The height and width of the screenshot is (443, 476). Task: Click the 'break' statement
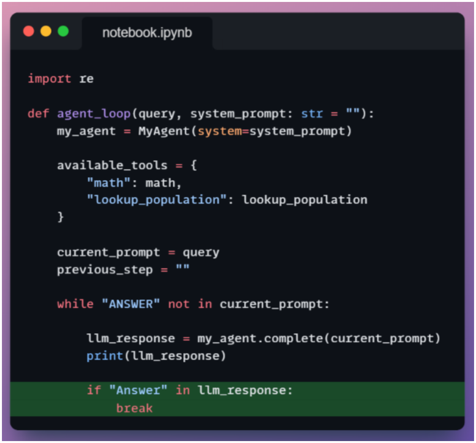click(134, 408)
